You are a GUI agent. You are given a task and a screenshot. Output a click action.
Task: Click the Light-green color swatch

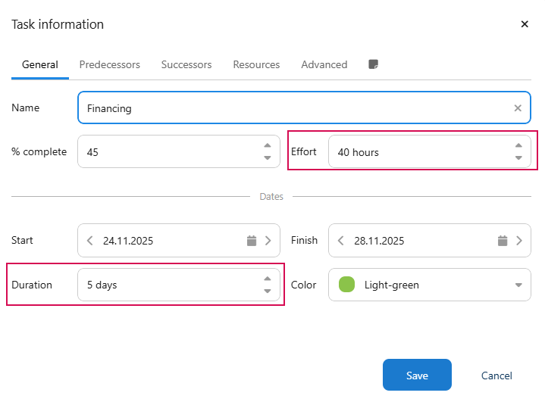[346, 285]
